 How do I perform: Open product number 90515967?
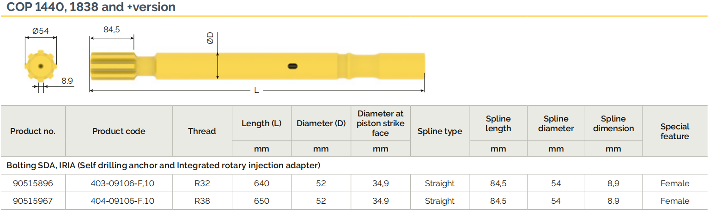[33, 201]
